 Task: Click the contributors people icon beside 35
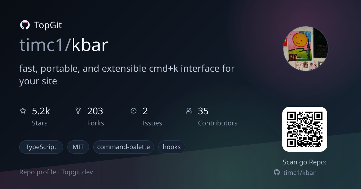[189, 111]
